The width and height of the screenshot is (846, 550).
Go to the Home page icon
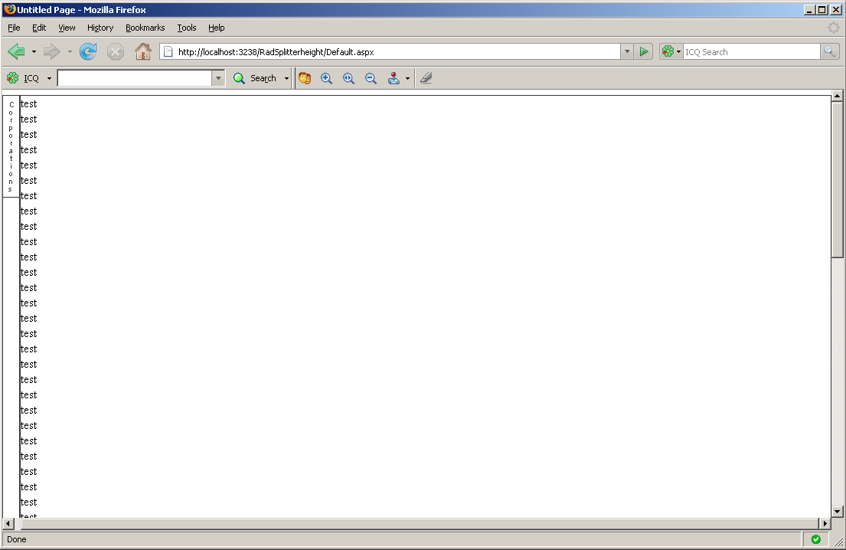tap(143, 52)
